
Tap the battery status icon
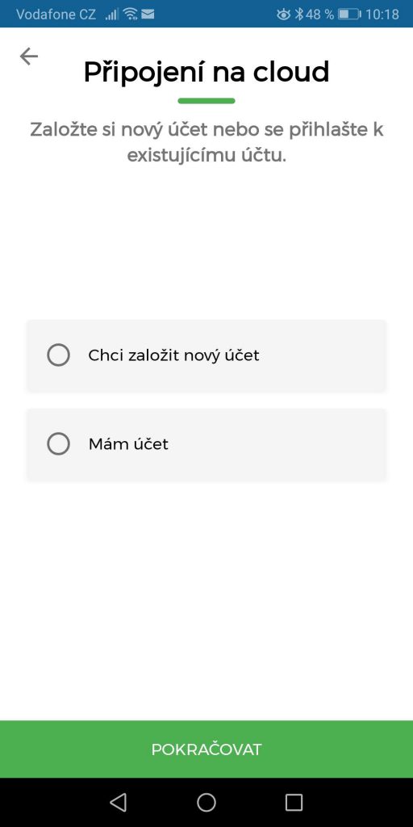349,15
